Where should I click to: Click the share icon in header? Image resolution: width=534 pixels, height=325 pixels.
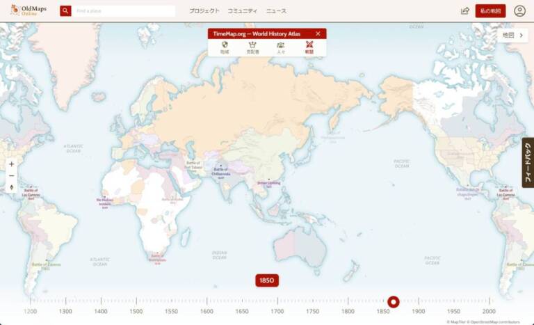click(465, 11)
